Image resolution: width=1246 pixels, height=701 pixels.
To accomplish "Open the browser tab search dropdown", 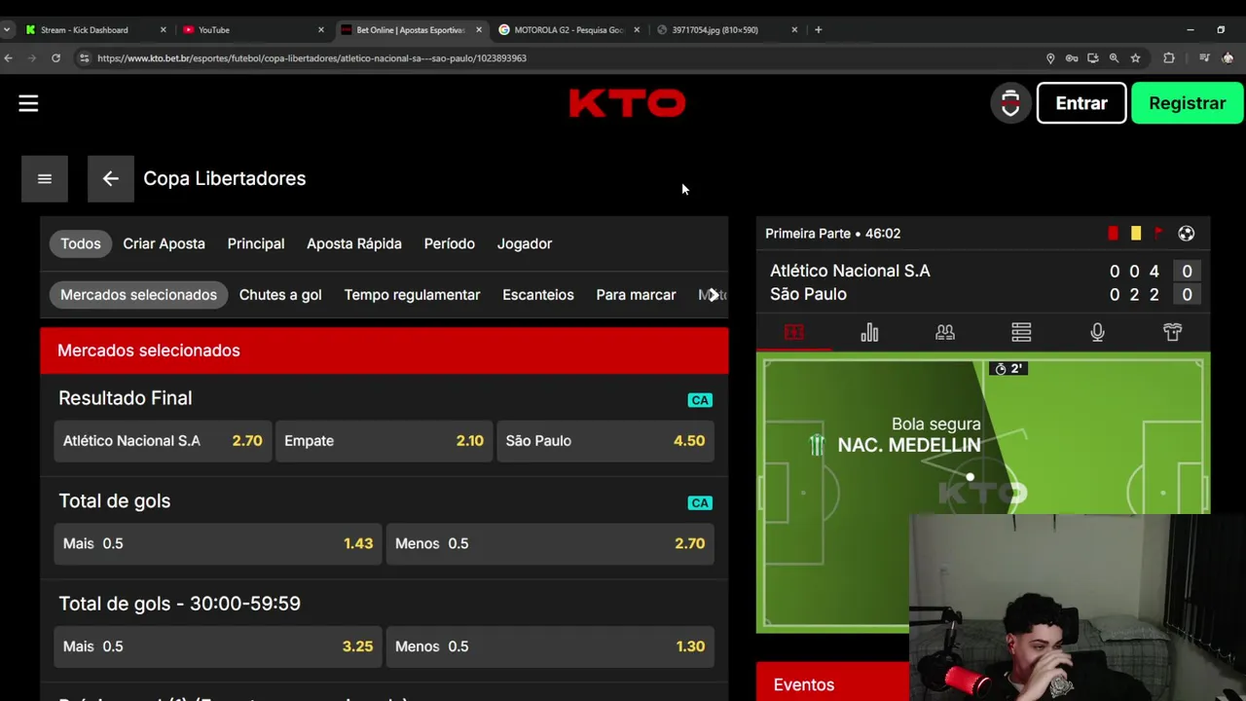I will coord(7,30).
